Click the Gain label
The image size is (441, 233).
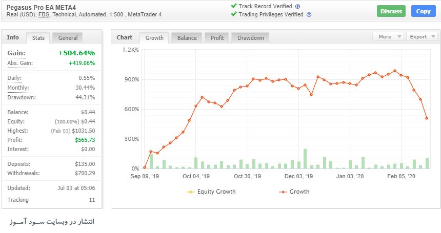pyautogui.click(x=16, y=53)
